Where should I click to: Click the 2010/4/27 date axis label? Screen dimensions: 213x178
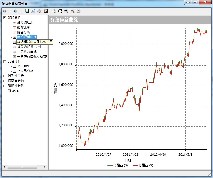click(x=103, y=155)
